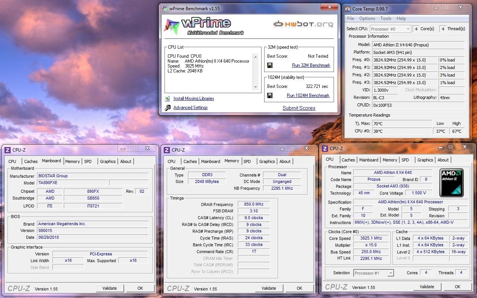Click the CPU-Z icon of the CPU window
The image size is (477, 298).
click(x=325, y=149)
